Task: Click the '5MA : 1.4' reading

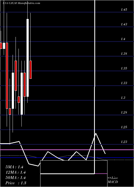Action: (14, 167)
